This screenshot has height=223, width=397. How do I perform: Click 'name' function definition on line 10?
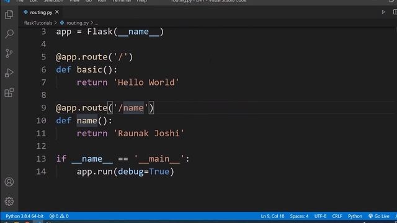click(87, 121)
